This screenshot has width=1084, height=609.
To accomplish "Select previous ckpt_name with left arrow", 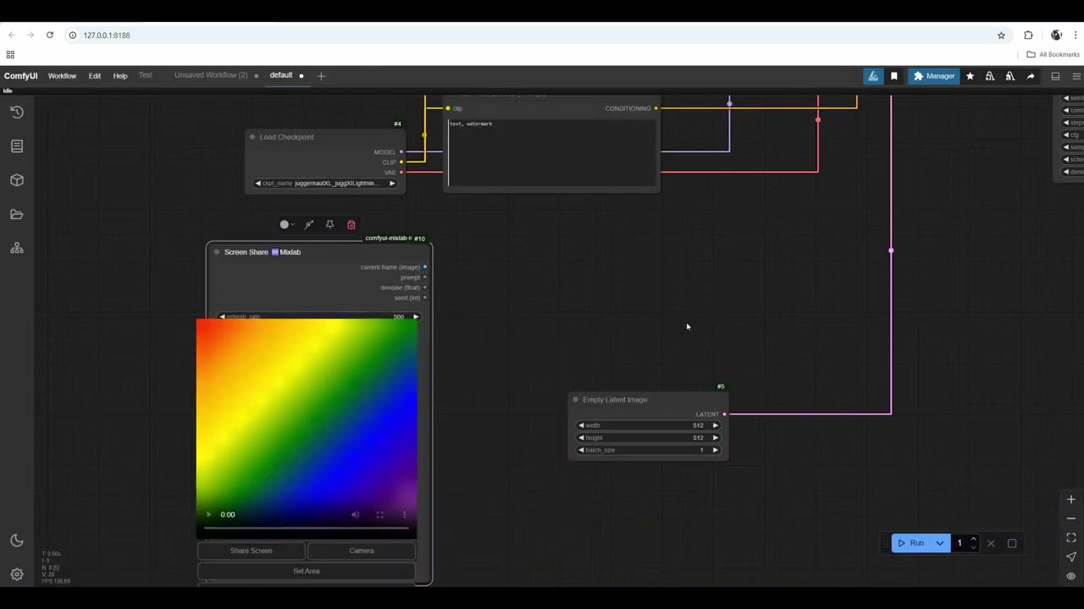I will (257, 184).
